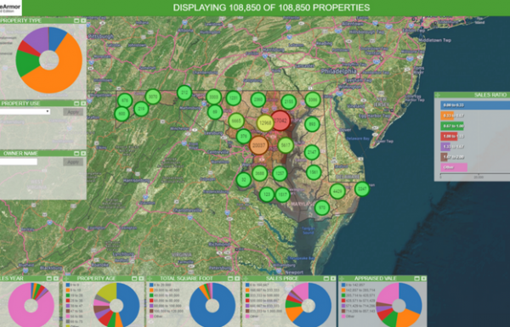Close the Property Use panel
The image size is (510, 327).
[x=83, y=104]
